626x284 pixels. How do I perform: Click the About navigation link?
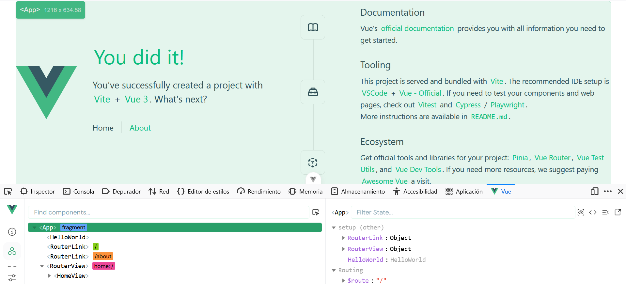[140, 128]
